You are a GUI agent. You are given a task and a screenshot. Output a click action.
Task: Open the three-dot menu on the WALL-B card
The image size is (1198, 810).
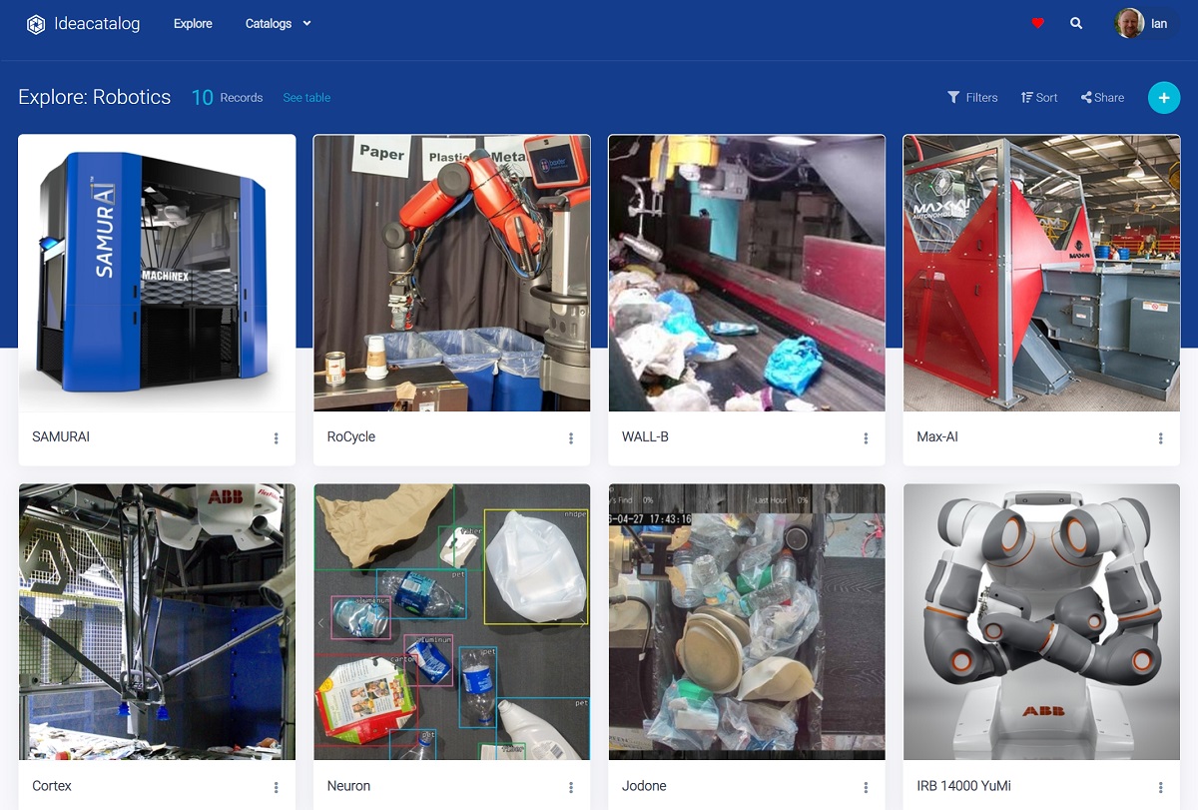(865, 437)
